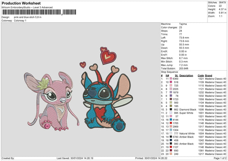This screenshot has width=228, height=161.
Task: Click the Total Bobbin value '203.84ft'
Action: tap(184, 68)
